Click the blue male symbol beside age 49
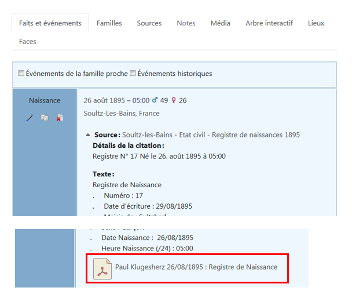352x302 pixels. click(x=154, y=100)
